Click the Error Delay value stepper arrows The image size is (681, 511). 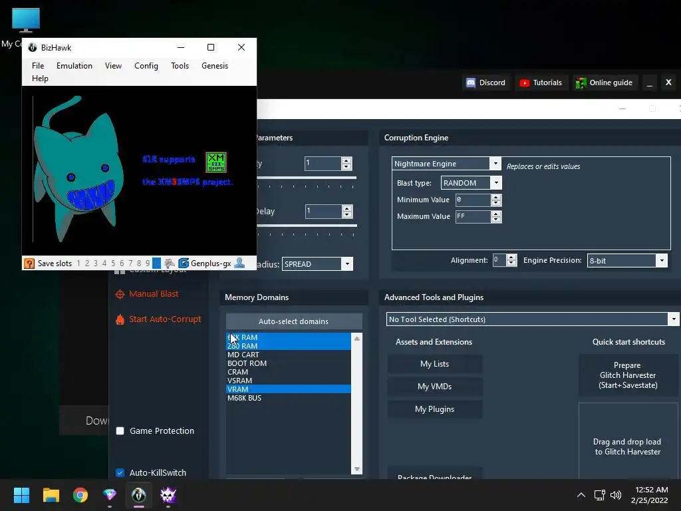coord(346,212)
